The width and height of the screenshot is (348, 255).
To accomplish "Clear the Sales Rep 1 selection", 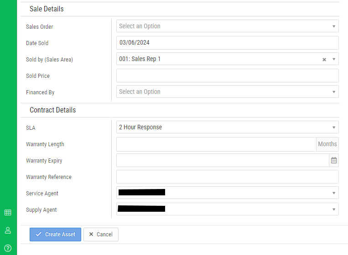I will 324,59.
